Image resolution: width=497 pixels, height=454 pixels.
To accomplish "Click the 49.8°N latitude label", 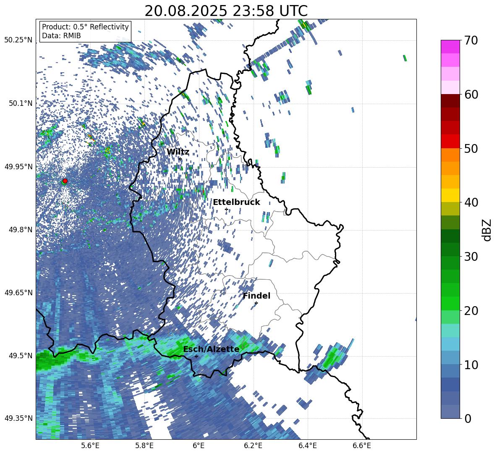I will 21,230.
